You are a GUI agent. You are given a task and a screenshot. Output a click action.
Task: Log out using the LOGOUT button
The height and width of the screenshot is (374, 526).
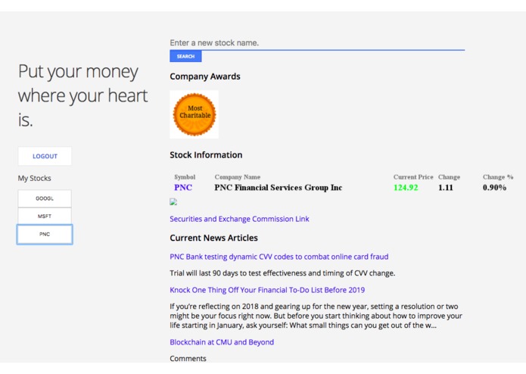(x=45, y=156)
